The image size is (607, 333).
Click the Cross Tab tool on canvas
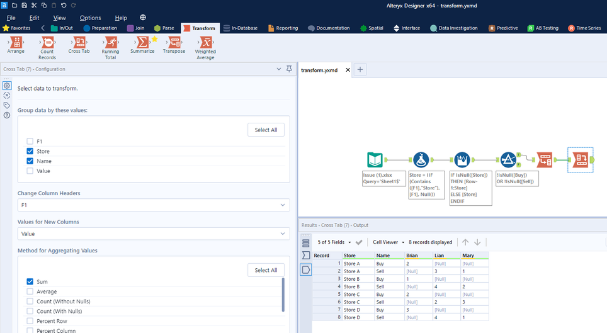tap(581, 159)
